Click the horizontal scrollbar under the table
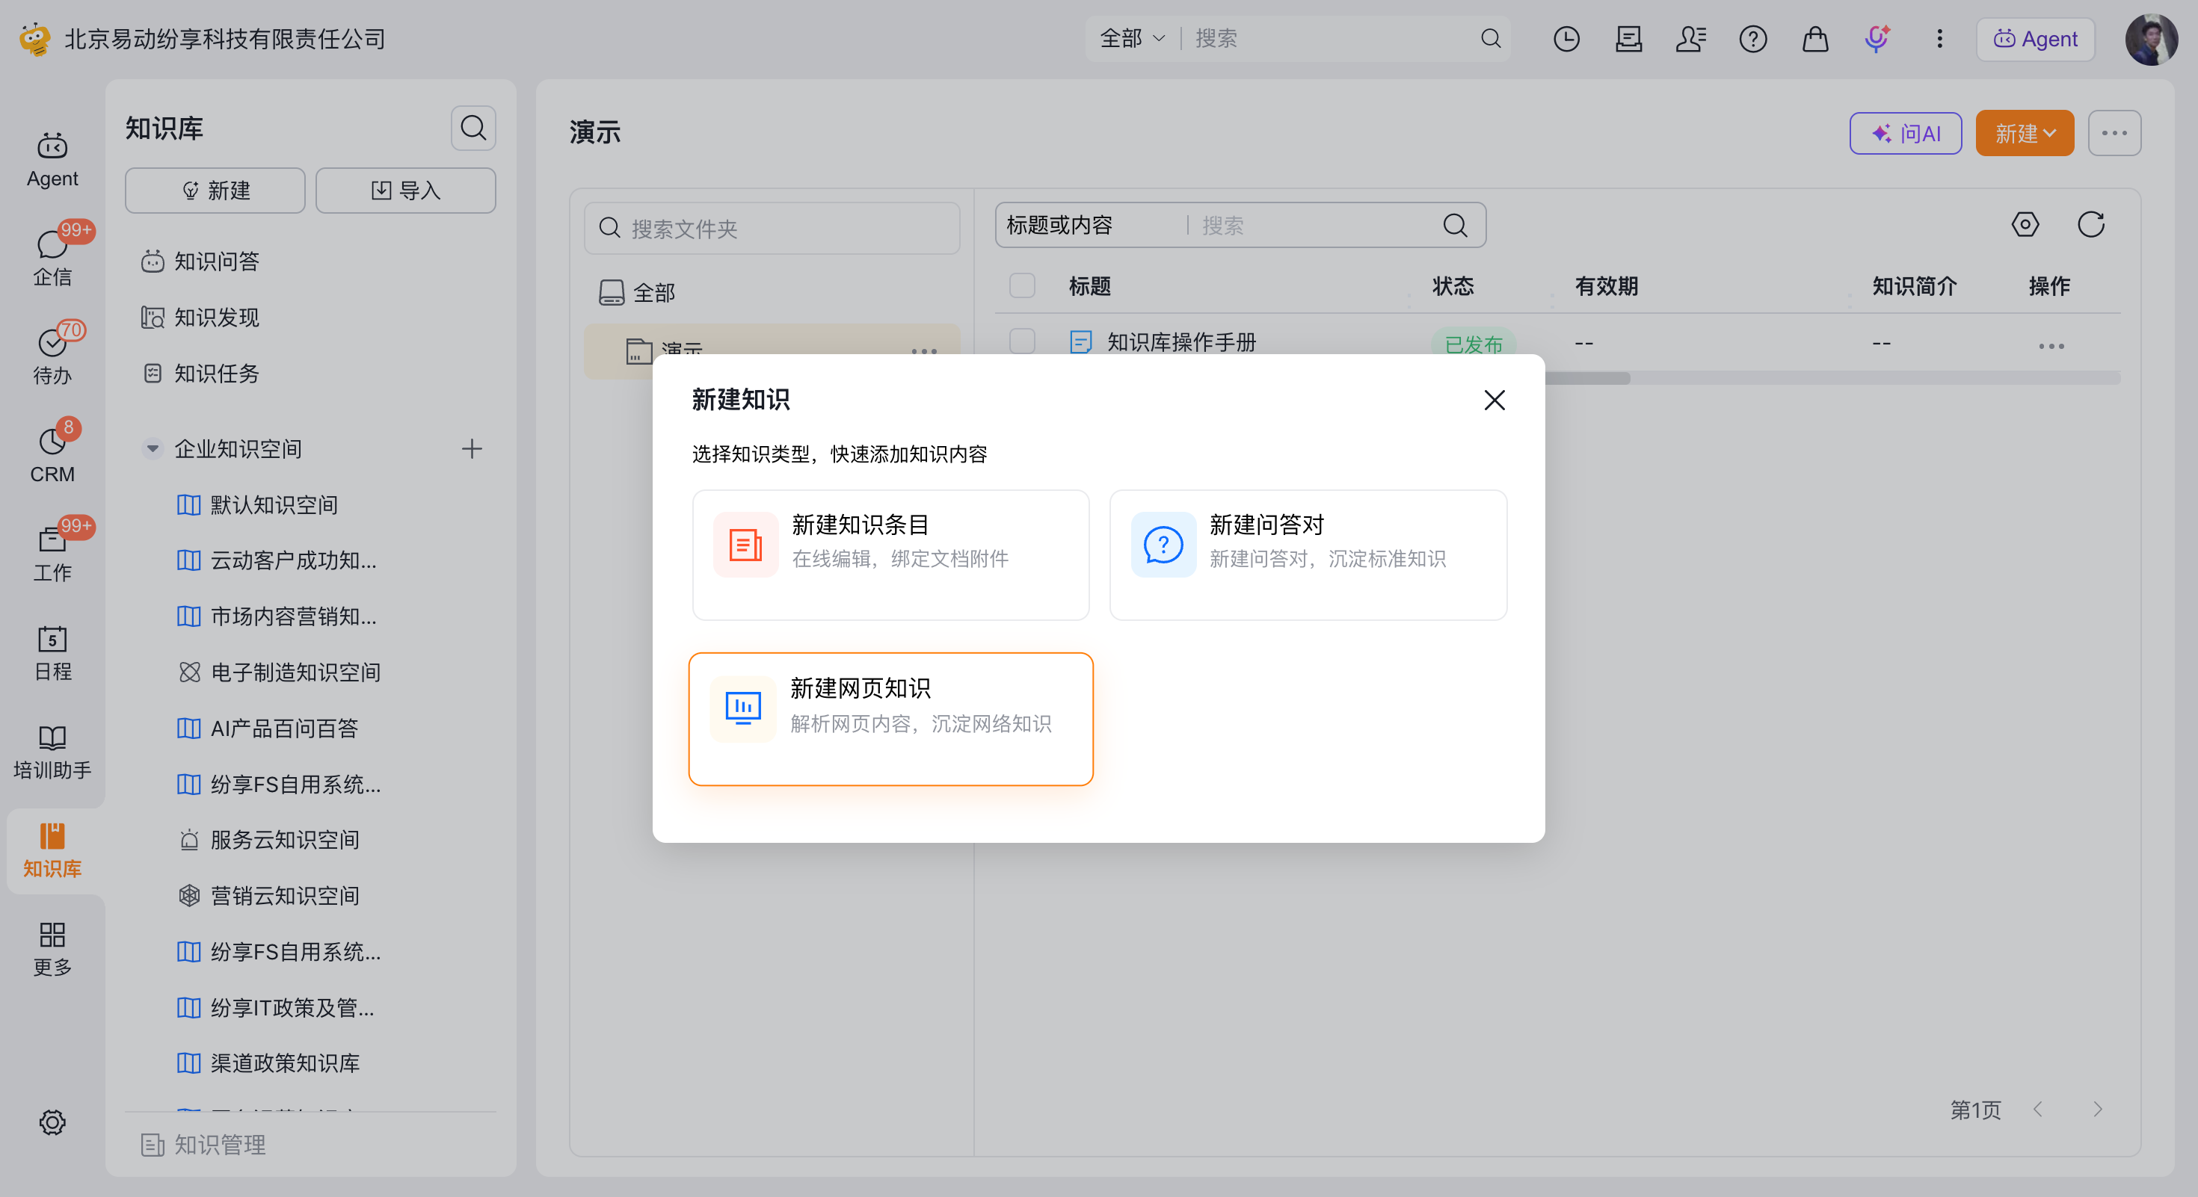 point(1587,377)
